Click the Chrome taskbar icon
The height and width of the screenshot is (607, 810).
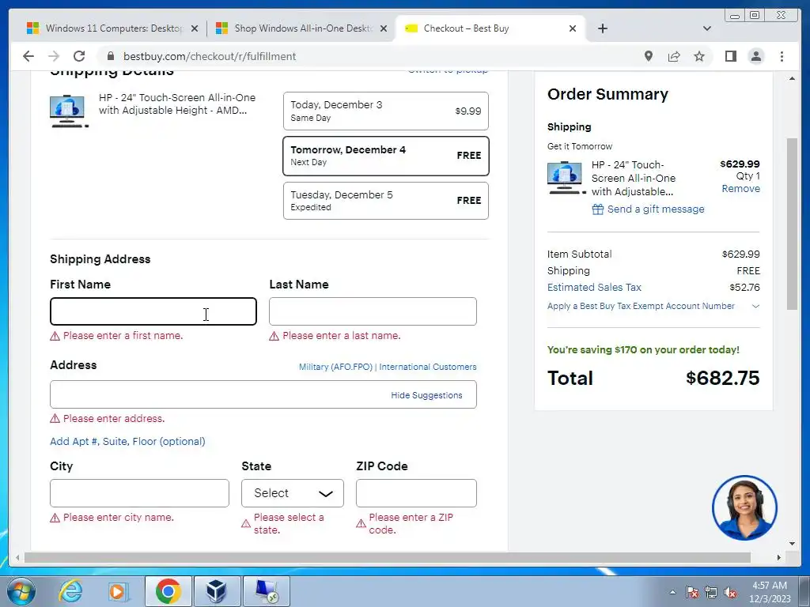(168, 591)
